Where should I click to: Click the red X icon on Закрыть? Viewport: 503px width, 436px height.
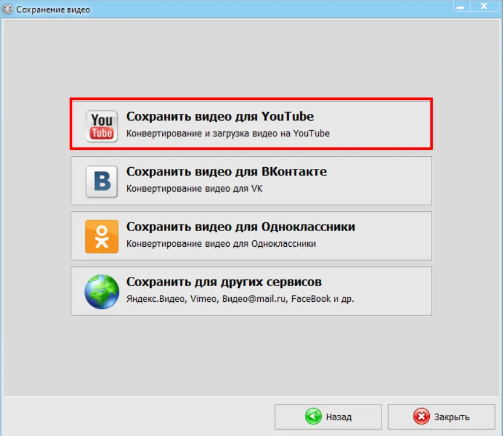coord(421,416)
